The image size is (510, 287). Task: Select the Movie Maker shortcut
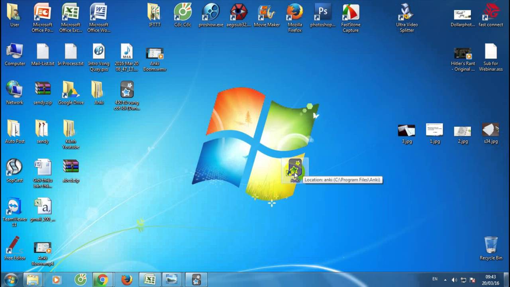point(267,15)
